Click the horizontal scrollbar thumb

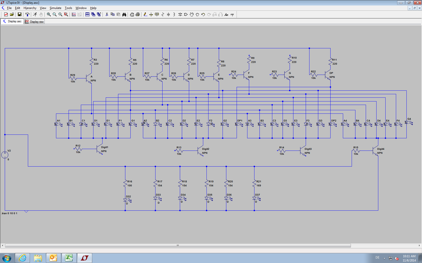click(178, 246)
